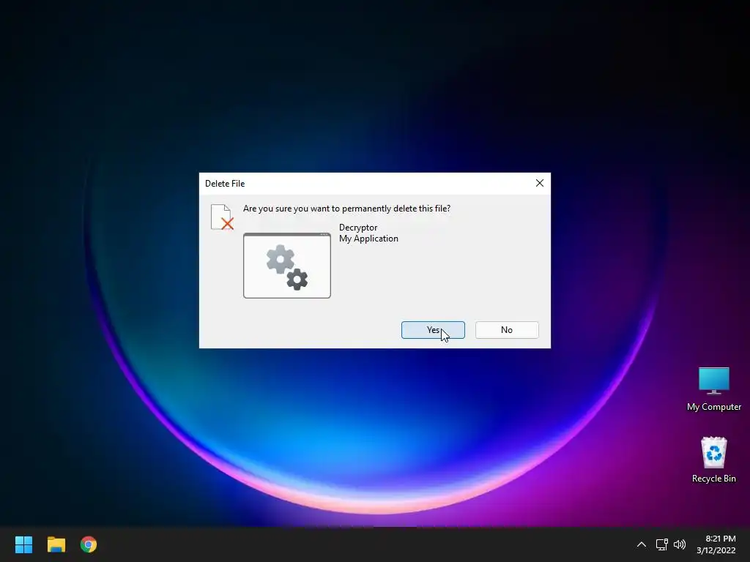The width and height of the screenshot is (750, 562).
Task: Confirm deletion with the Yes button
Action: [433, 330]
